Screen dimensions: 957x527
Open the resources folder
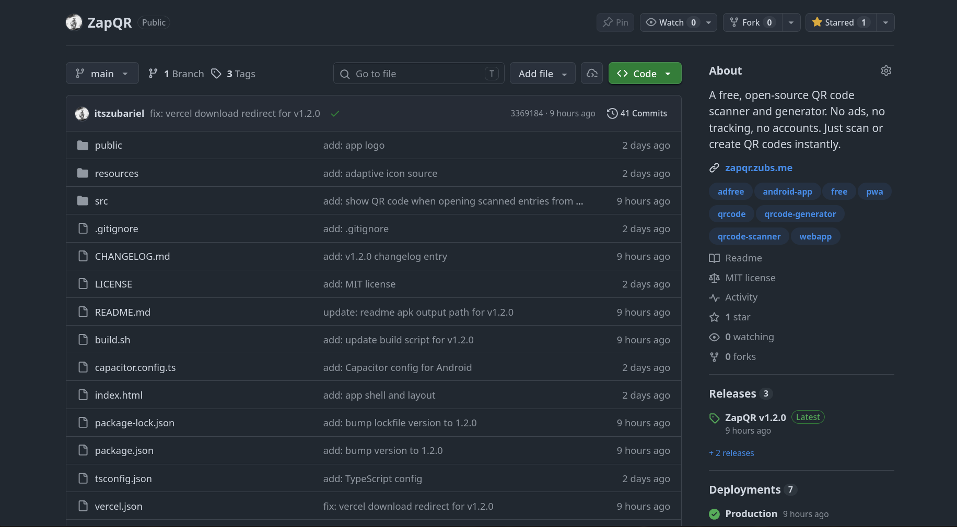116,173
